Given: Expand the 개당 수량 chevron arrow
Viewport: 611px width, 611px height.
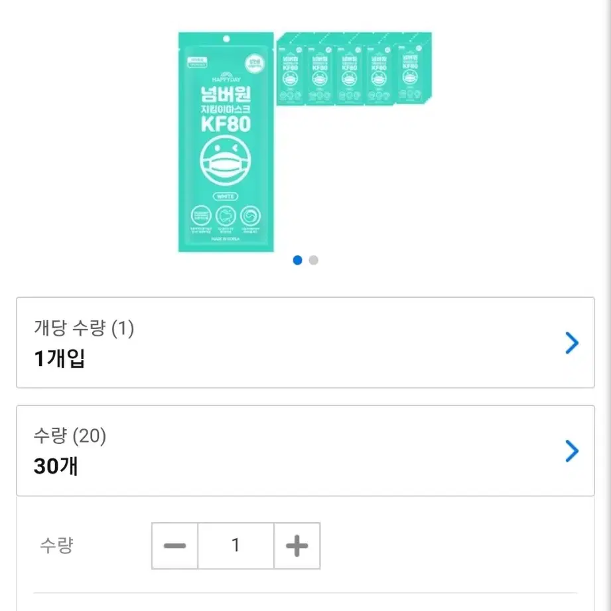Looking at the screenshot, I should (x=572, y=343).
